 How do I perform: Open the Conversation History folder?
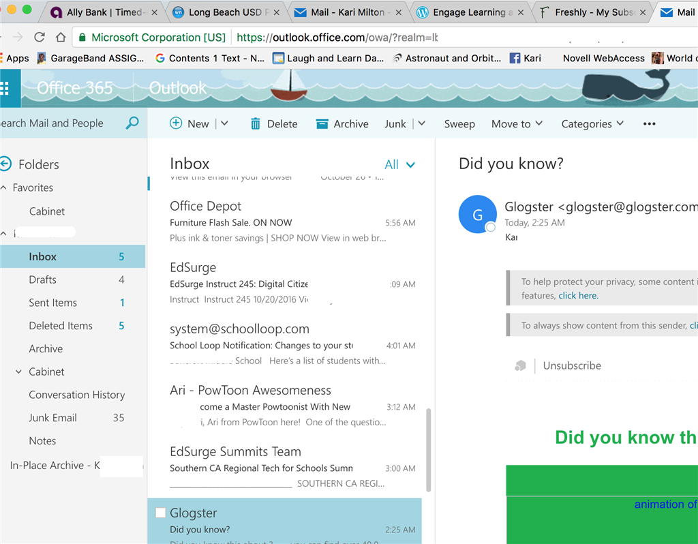(72, 395)
